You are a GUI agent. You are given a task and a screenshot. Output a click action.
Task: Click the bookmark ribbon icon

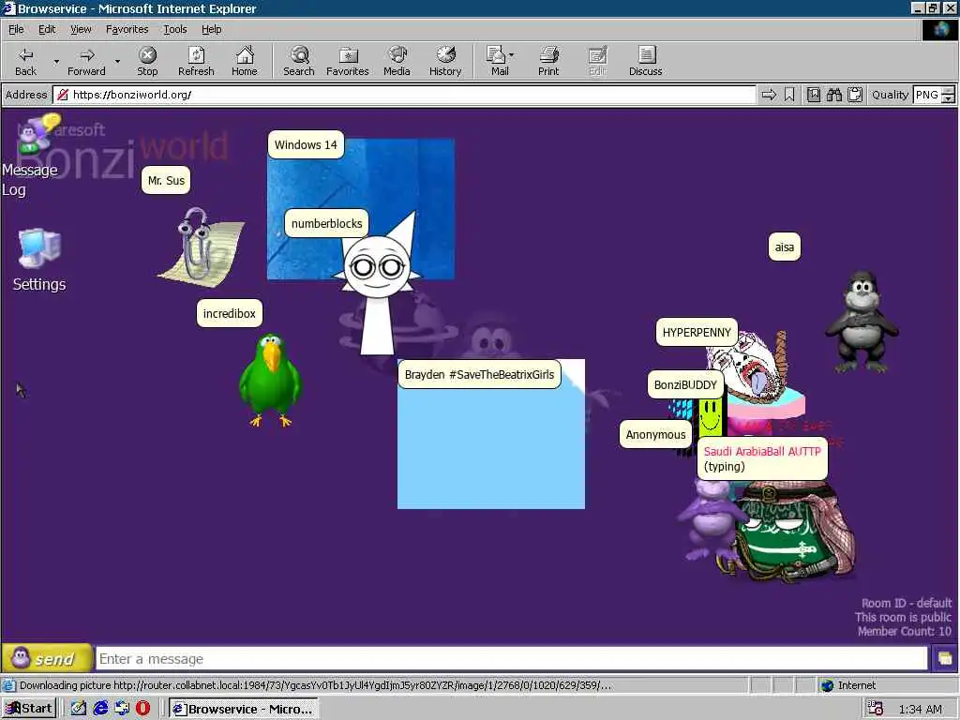(x=789, y=95)
